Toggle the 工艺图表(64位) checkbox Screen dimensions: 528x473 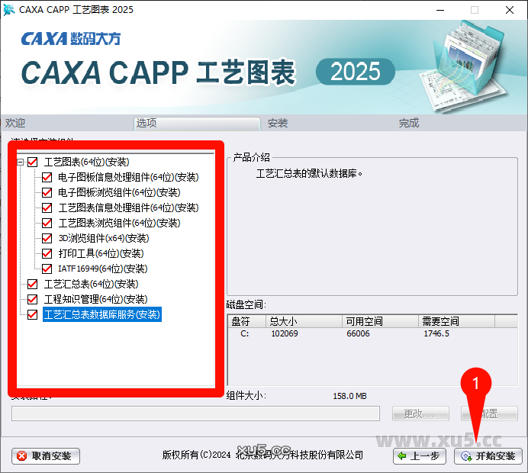pyautogui.click(x=32, y=162)
